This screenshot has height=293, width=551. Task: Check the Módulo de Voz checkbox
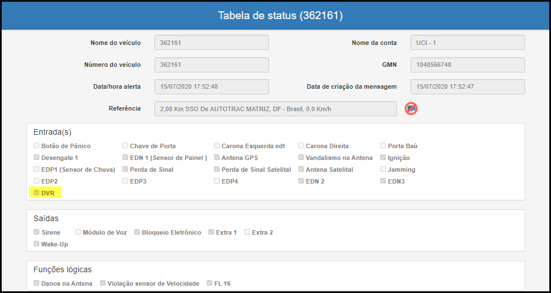(x=78, y=232)
